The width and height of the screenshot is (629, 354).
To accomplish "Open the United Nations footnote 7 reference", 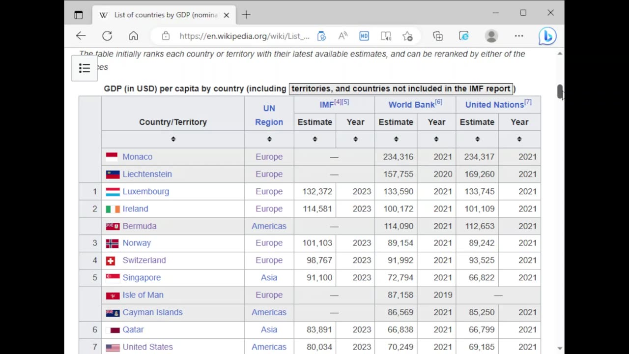I will pos(528,102).
